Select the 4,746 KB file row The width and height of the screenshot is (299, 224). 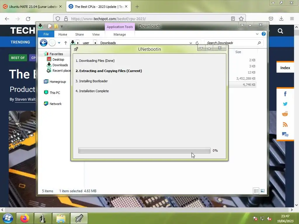point(242,85)
